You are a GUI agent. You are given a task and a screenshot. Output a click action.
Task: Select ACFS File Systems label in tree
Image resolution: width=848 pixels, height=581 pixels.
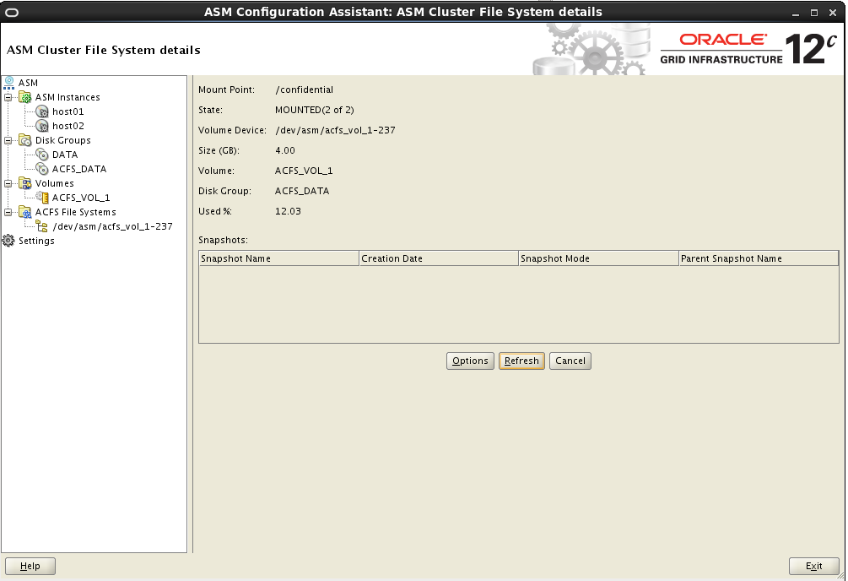pos(76,212)
